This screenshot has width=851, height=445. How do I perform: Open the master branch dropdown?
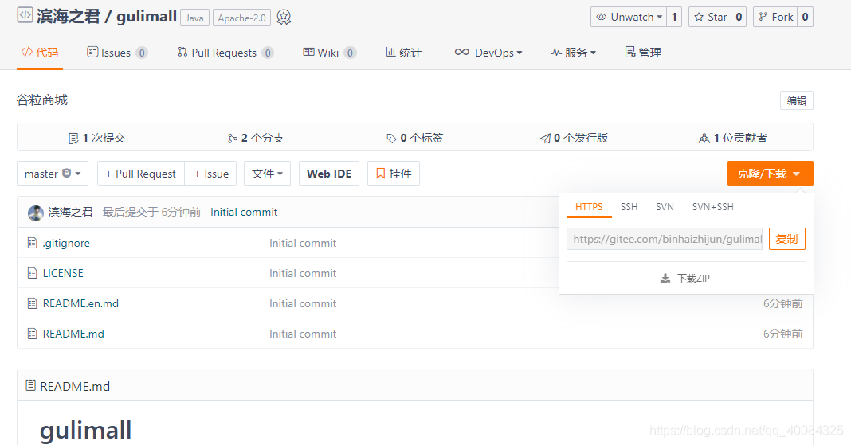click(x=53, y=174)
